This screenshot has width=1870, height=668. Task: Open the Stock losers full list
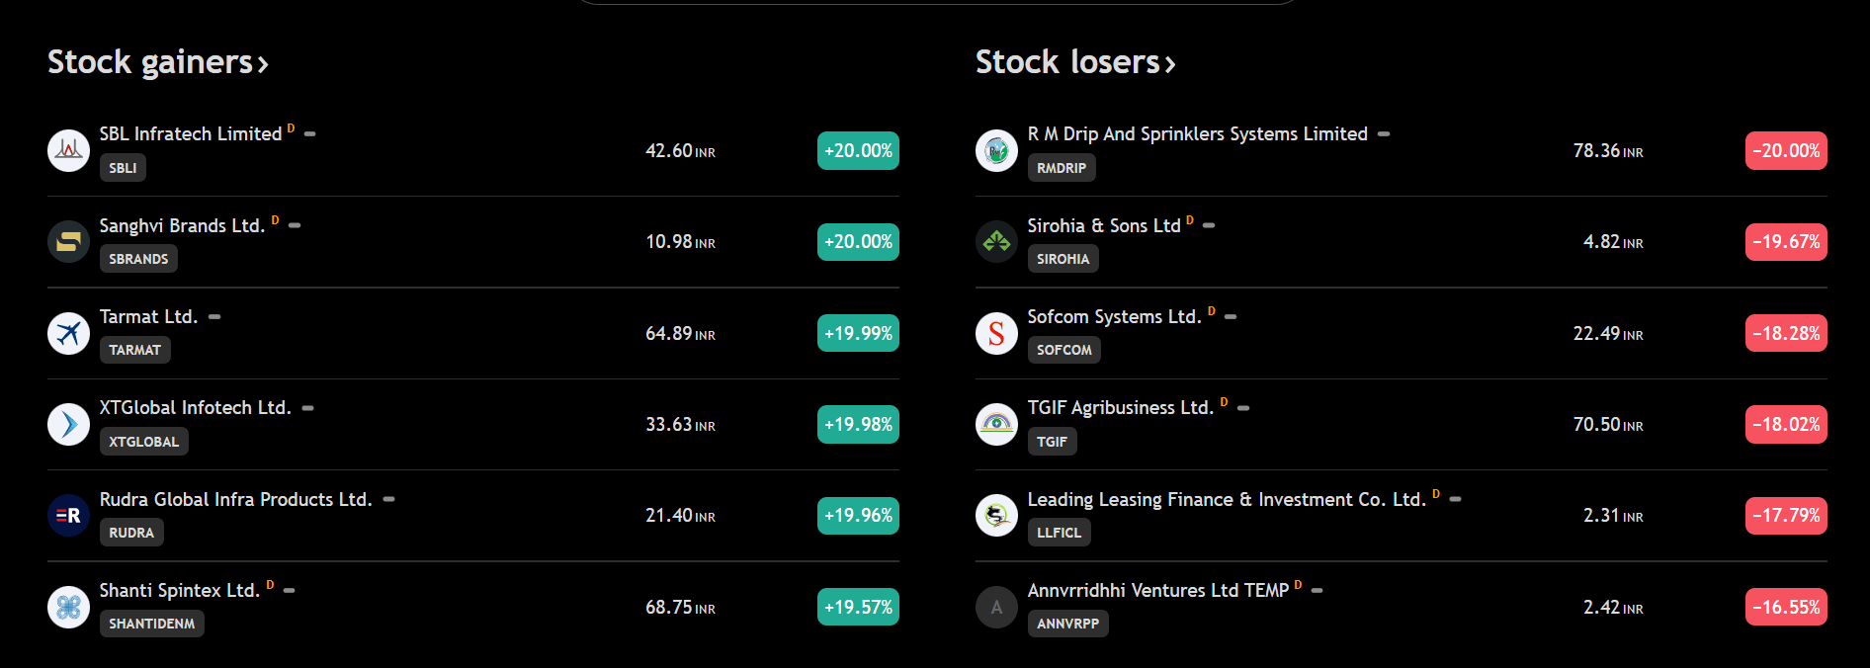tap(1075, 62)
